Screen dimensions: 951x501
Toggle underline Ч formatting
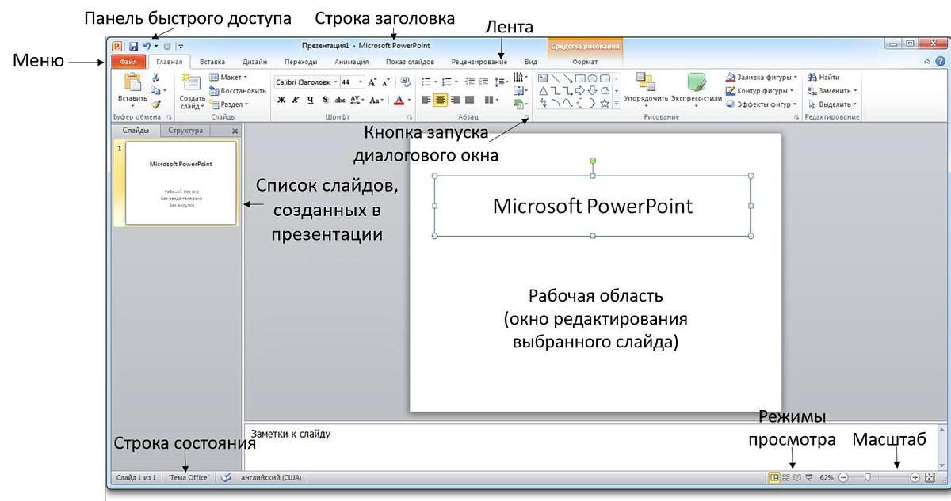pos(310,100)
